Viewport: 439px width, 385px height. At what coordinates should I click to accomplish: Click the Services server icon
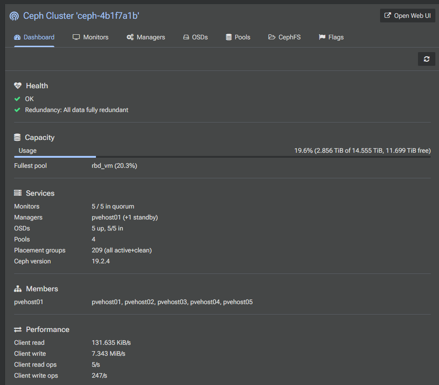(x=18, y=193)
